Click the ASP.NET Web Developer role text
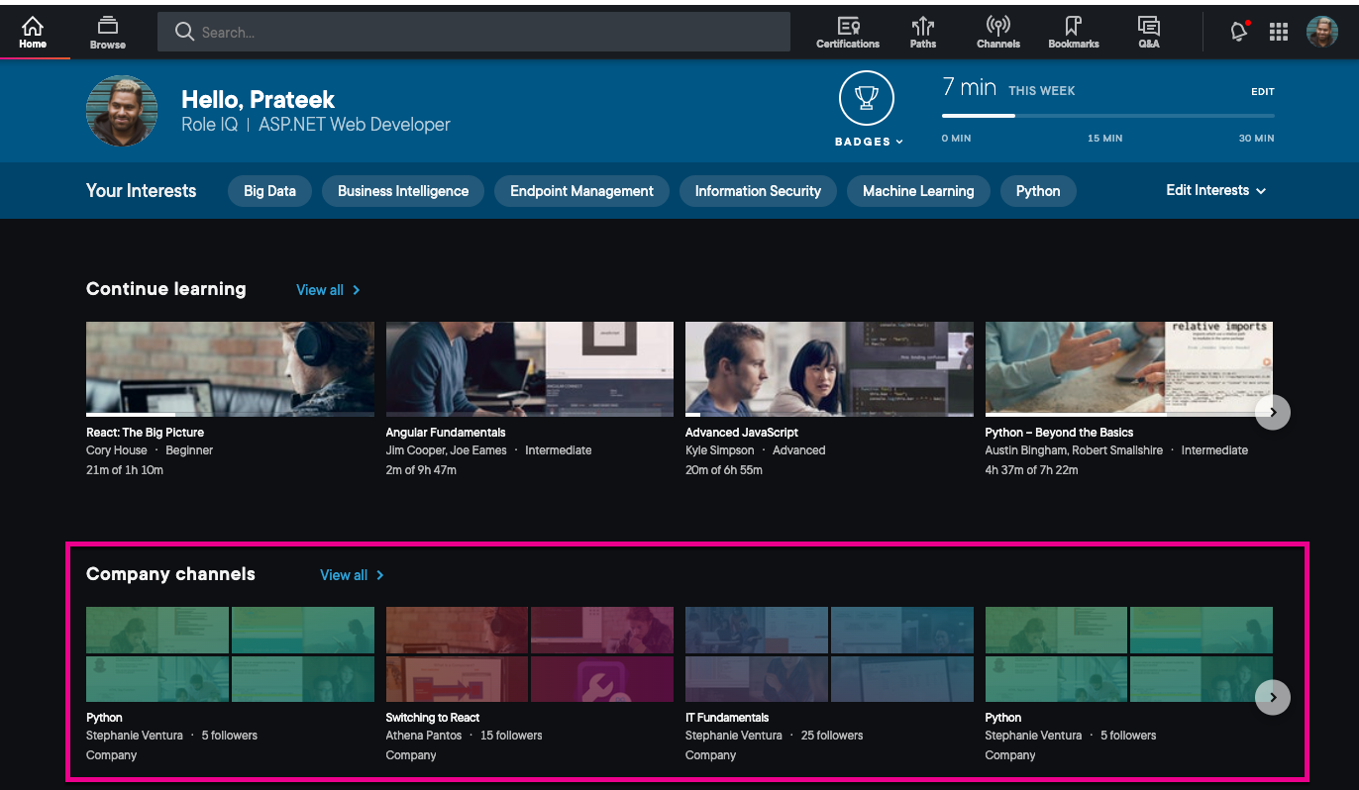Image resolution: width=1359 pixels, height=790 pixels. point(355,125)
